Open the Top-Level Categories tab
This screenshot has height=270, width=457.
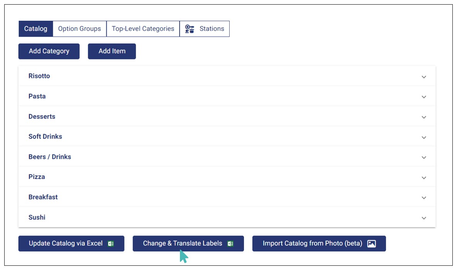tap(143, 29)
